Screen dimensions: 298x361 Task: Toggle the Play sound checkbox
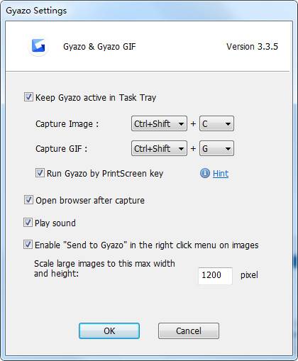pos(28,223)
